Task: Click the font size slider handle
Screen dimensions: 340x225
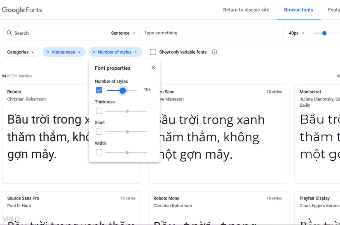Action: pyautogui.click(x=324, y=33)
